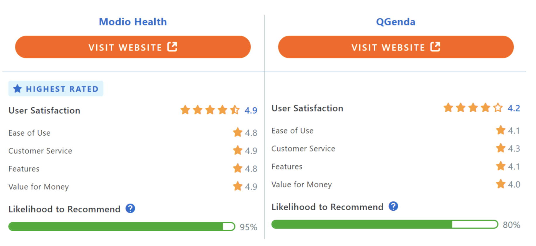Click the external-link icon on Modio's Visit Website

(172, 47)
